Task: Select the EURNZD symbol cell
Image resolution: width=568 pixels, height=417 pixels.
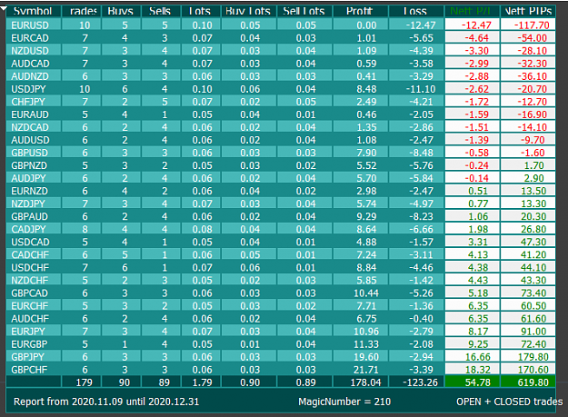Action: click(x=34, y=191)
